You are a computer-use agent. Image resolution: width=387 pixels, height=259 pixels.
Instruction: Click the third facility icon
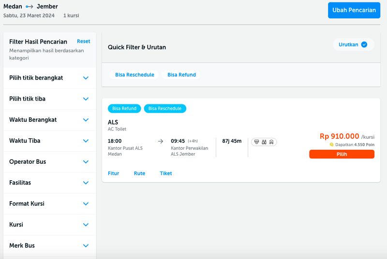tap(271, 142)
